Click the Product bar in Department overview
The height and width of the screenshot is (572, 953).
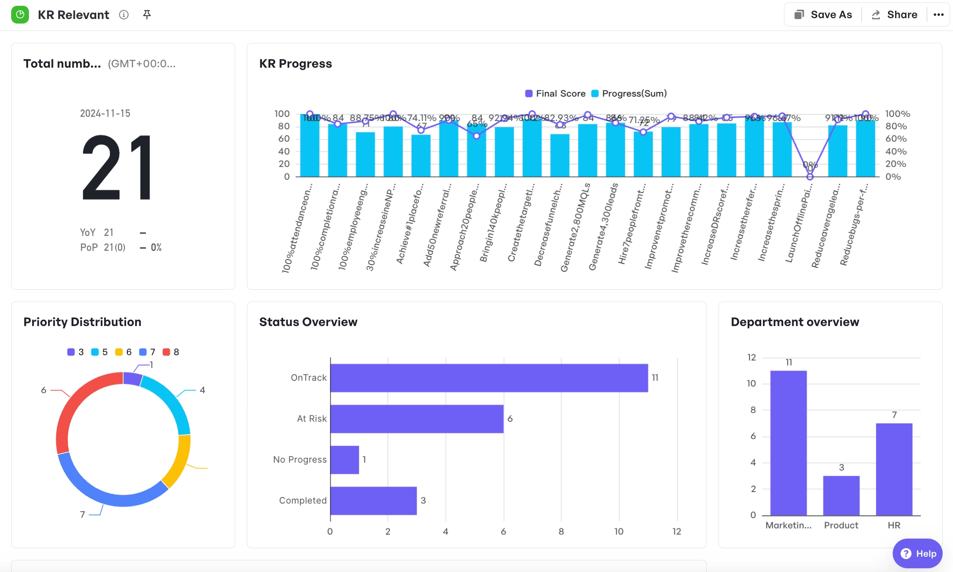(841, 495)
